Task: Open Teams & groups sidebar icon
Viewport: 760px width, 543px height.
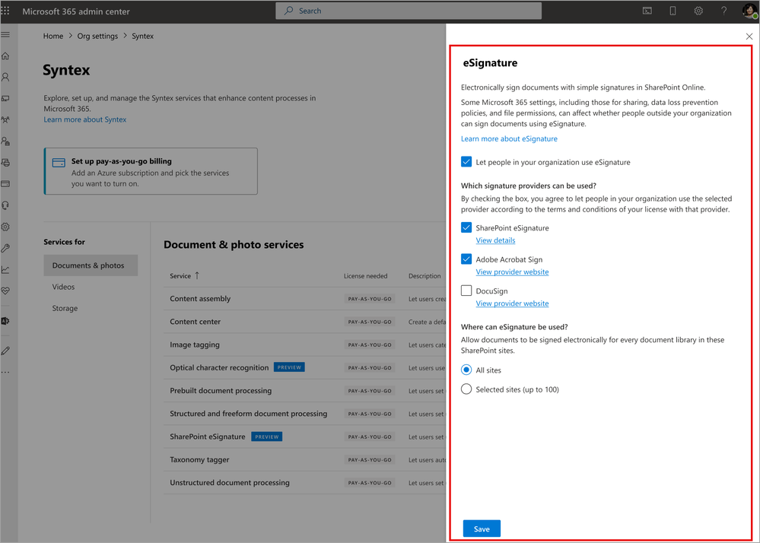Action: click(x=5, y=120)
